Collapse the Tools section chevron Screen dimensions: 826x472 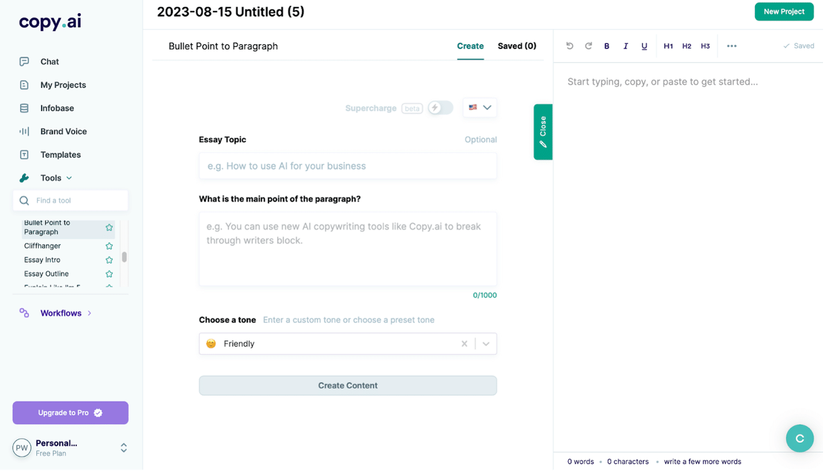click(x=69, y=178)
